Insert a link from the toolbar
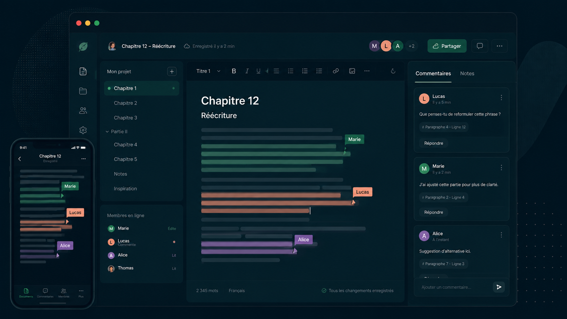The image size is (567, 319). point(336,71)
